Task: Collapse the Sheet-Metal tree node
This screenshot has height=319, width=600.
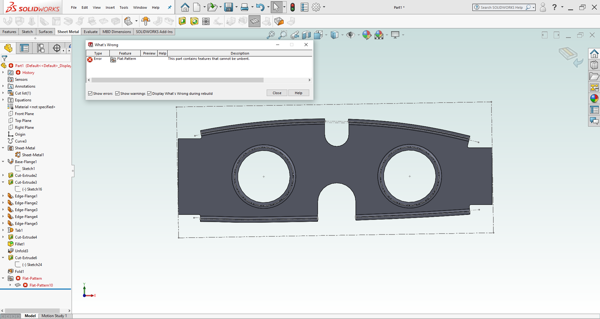Action: pyautogui.click(x=3, y=148)
